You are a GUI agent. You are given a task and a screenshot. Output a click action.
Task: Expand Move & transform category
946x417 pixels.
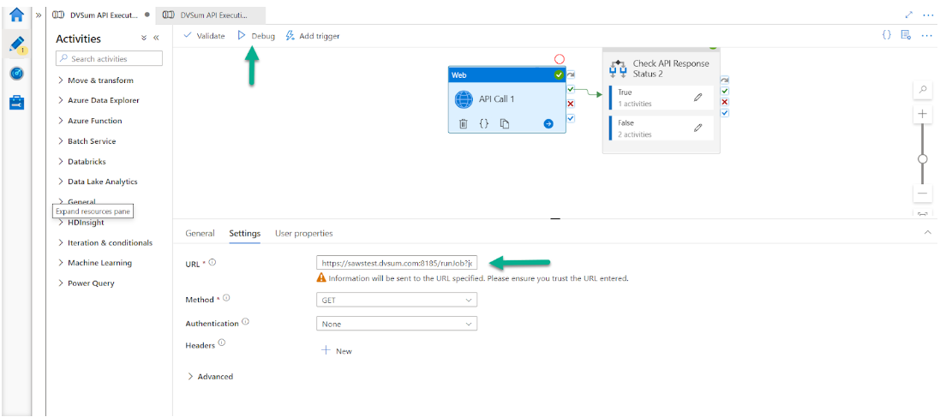(x=96, y=80)
